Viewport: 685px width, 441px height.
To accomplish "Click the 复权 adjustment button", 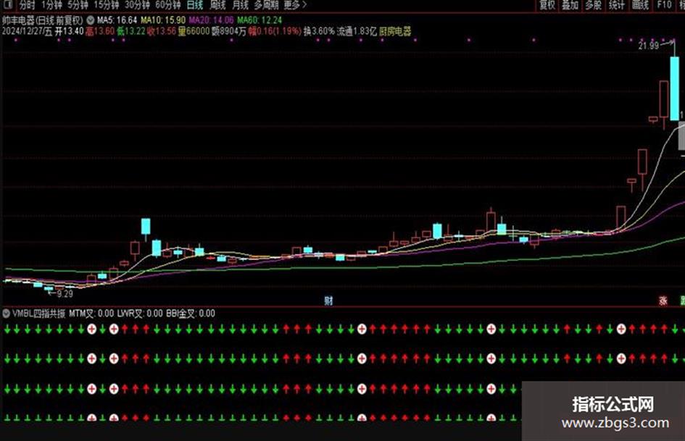I will click(x=547, y=5).
